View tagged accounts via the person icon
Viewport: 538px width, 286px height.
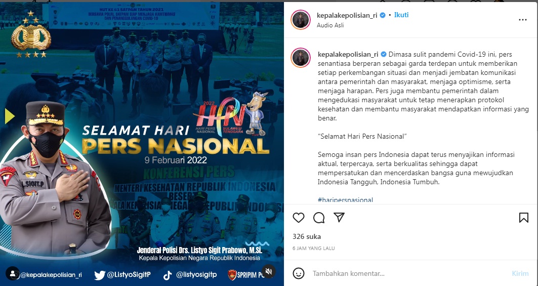(x=13, y=274)
